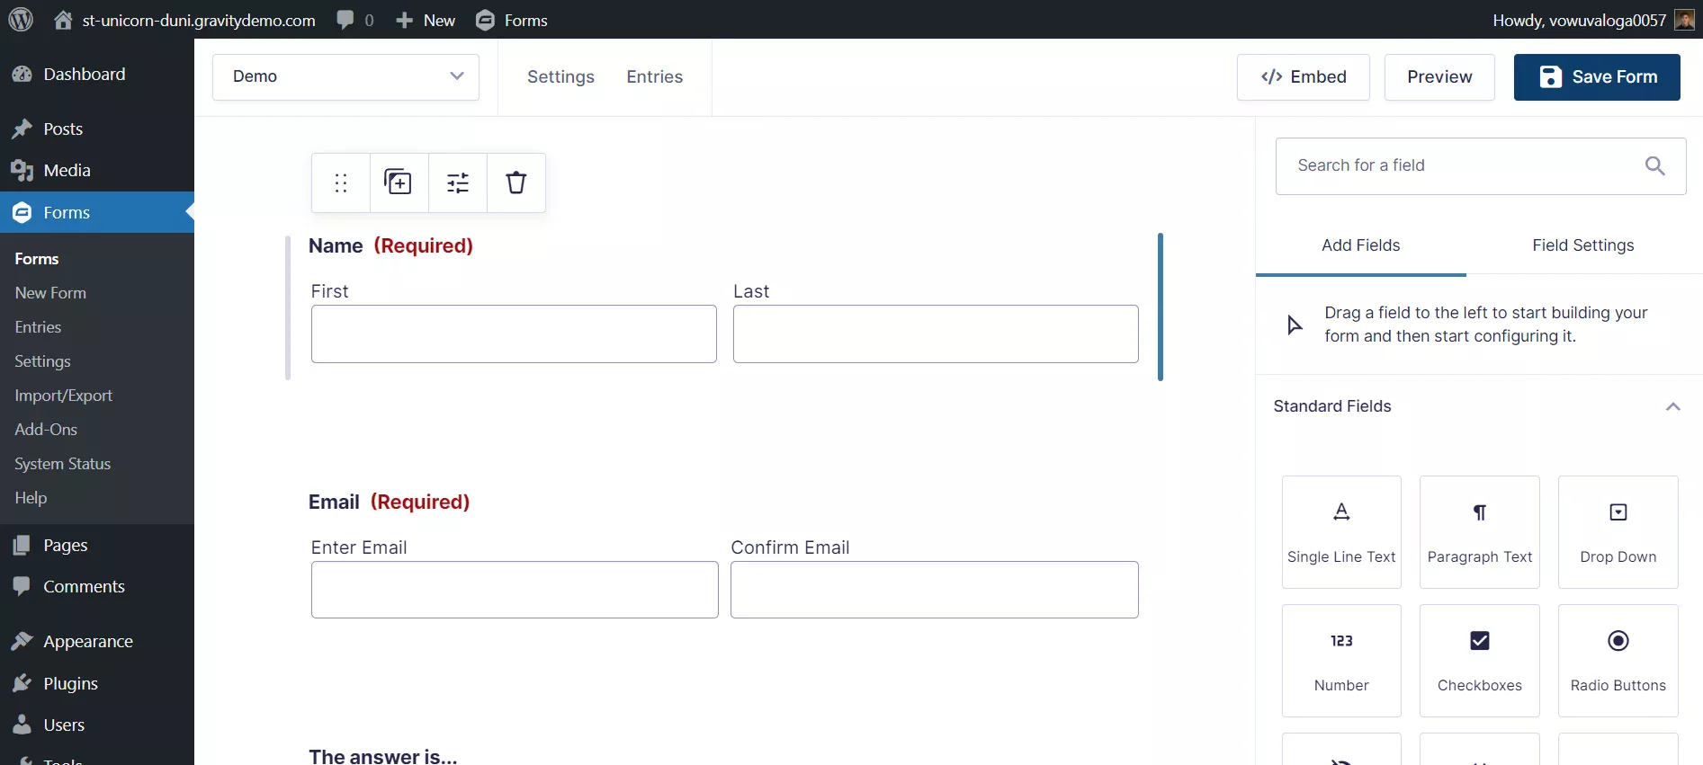Add a Radio Buttons field
Screen dimensions: 1703x765
[x=1618, y=661]
